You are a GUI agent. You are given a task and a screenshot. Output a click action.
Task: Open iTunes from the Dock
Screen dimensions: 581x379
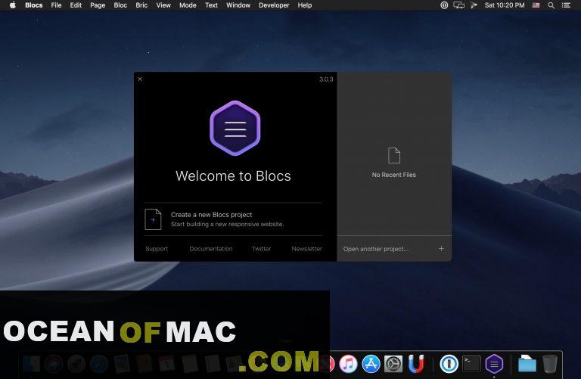348,364
